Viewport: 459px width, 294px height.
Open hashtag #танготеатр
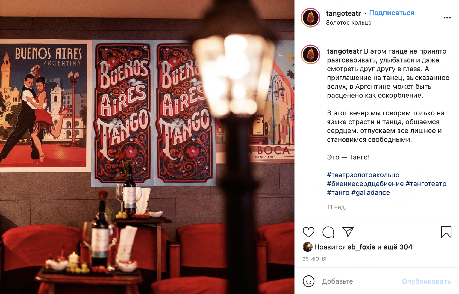click(426, 184)
